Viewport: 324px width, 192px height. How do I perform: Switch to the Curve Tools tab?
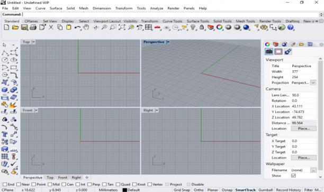(x=173, y=21)
